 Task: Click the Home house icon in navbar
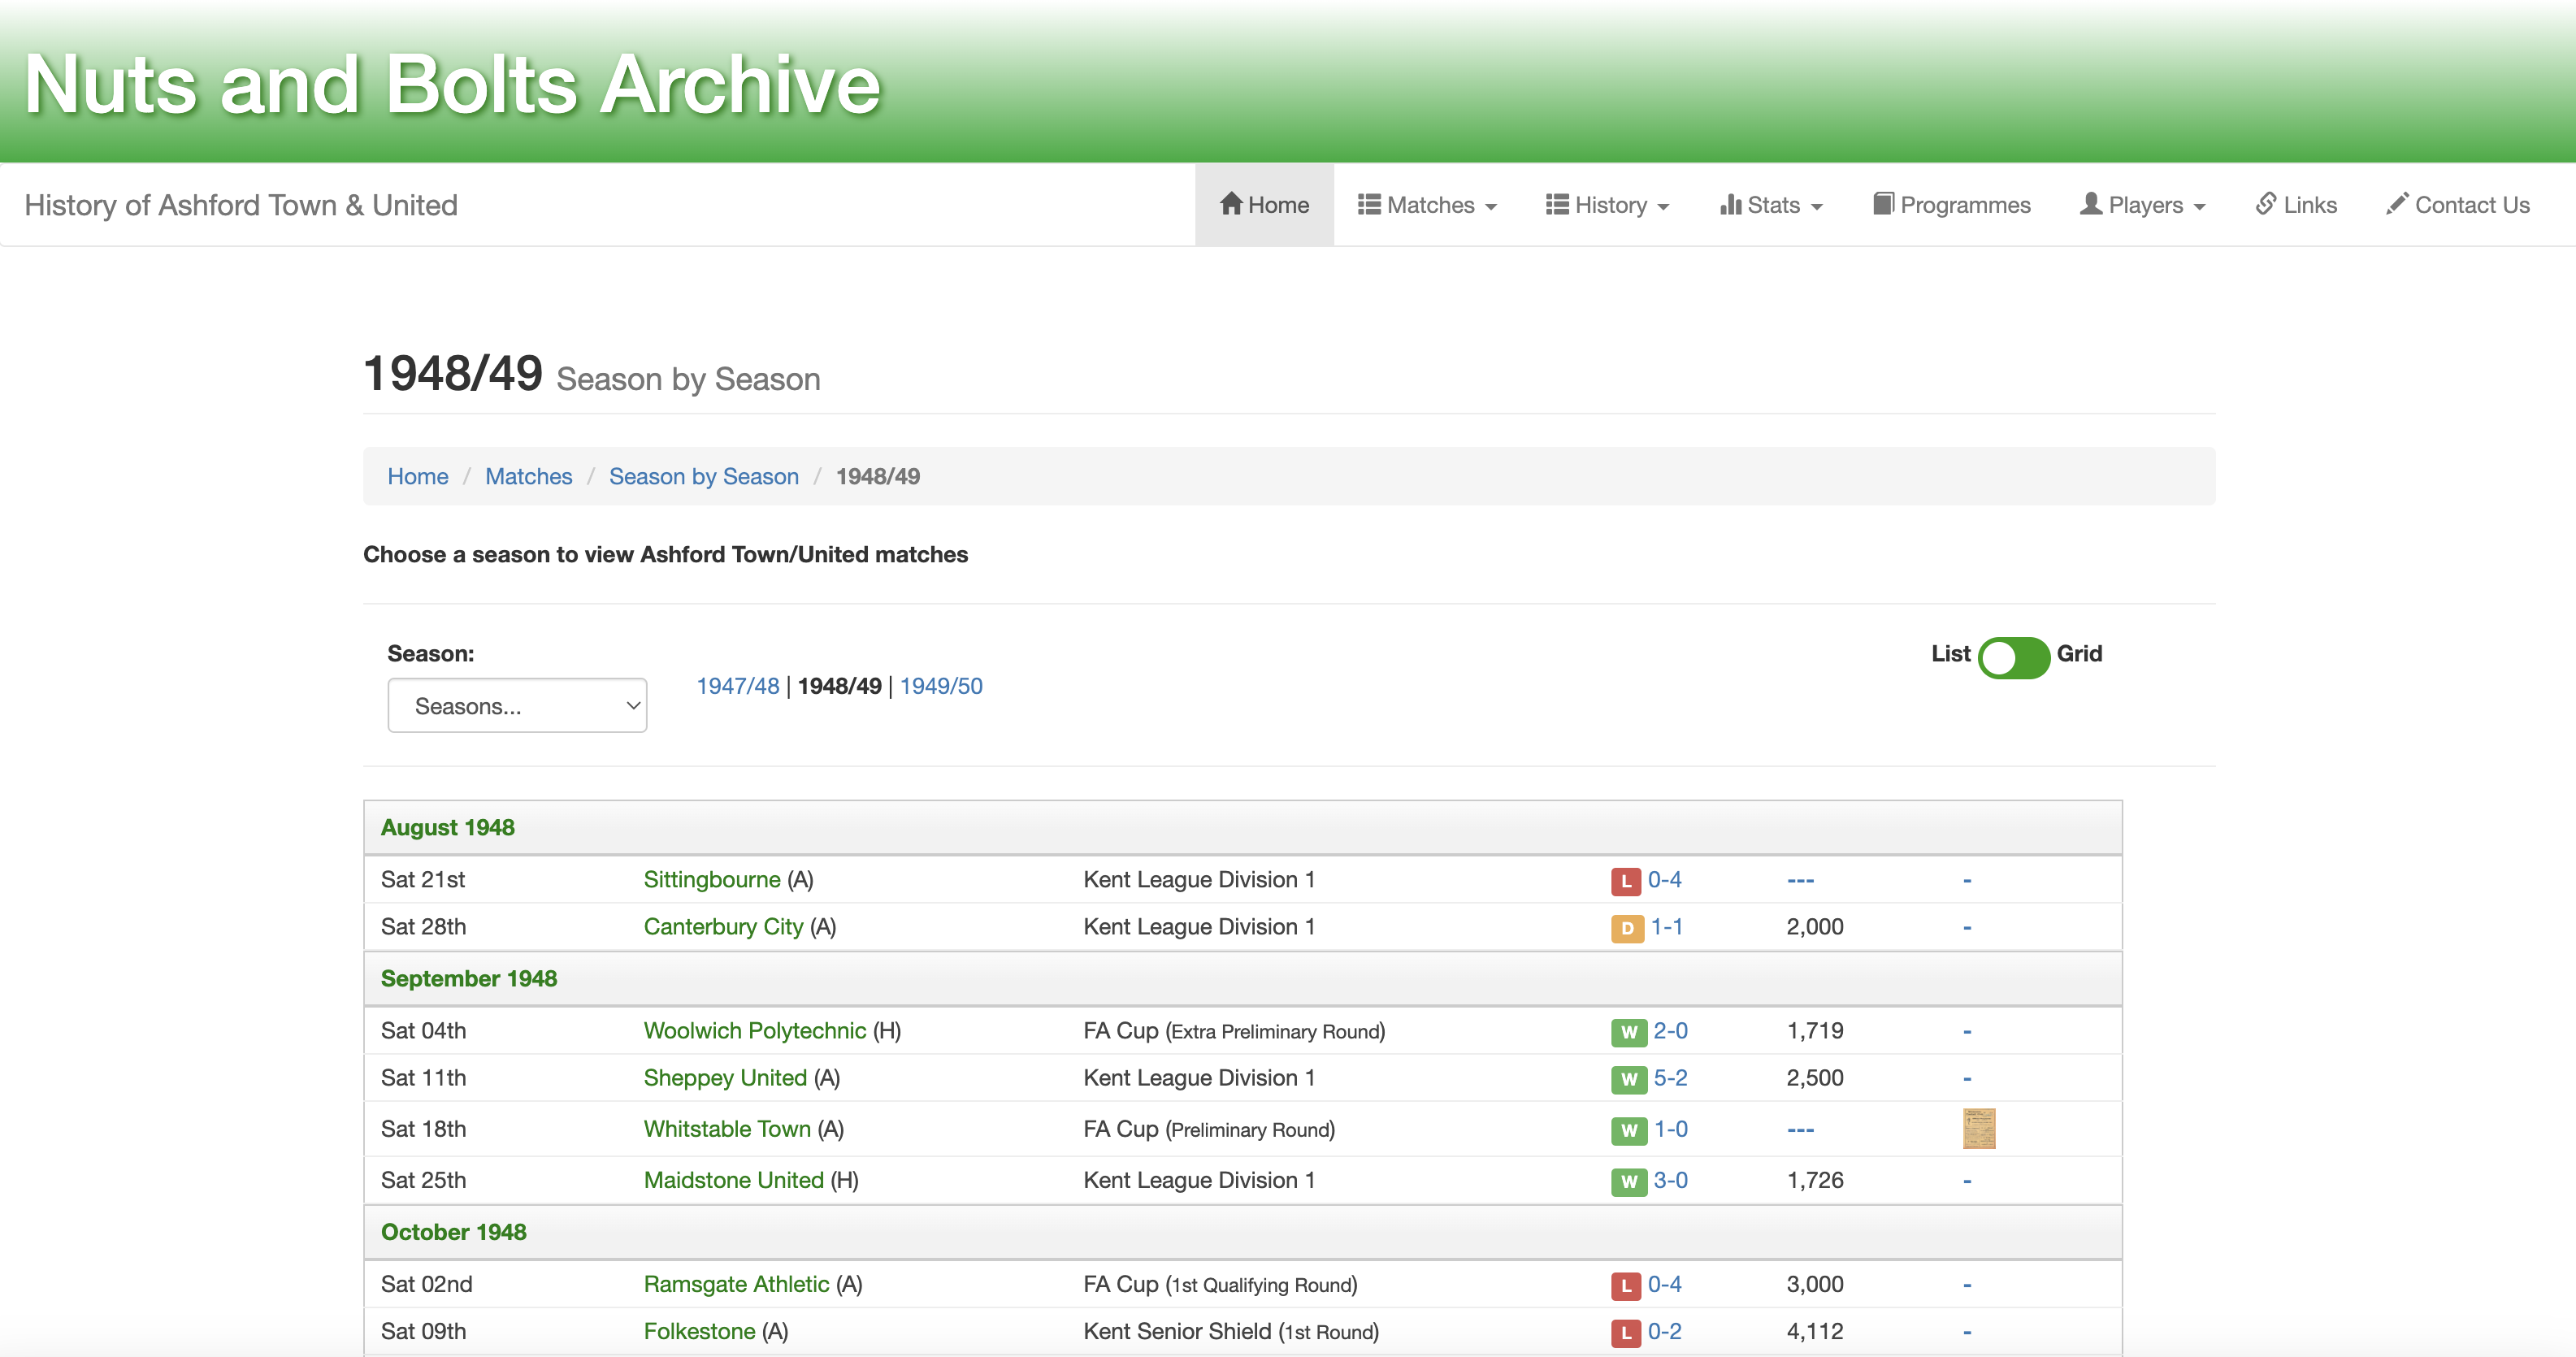tap(1230, 204)
